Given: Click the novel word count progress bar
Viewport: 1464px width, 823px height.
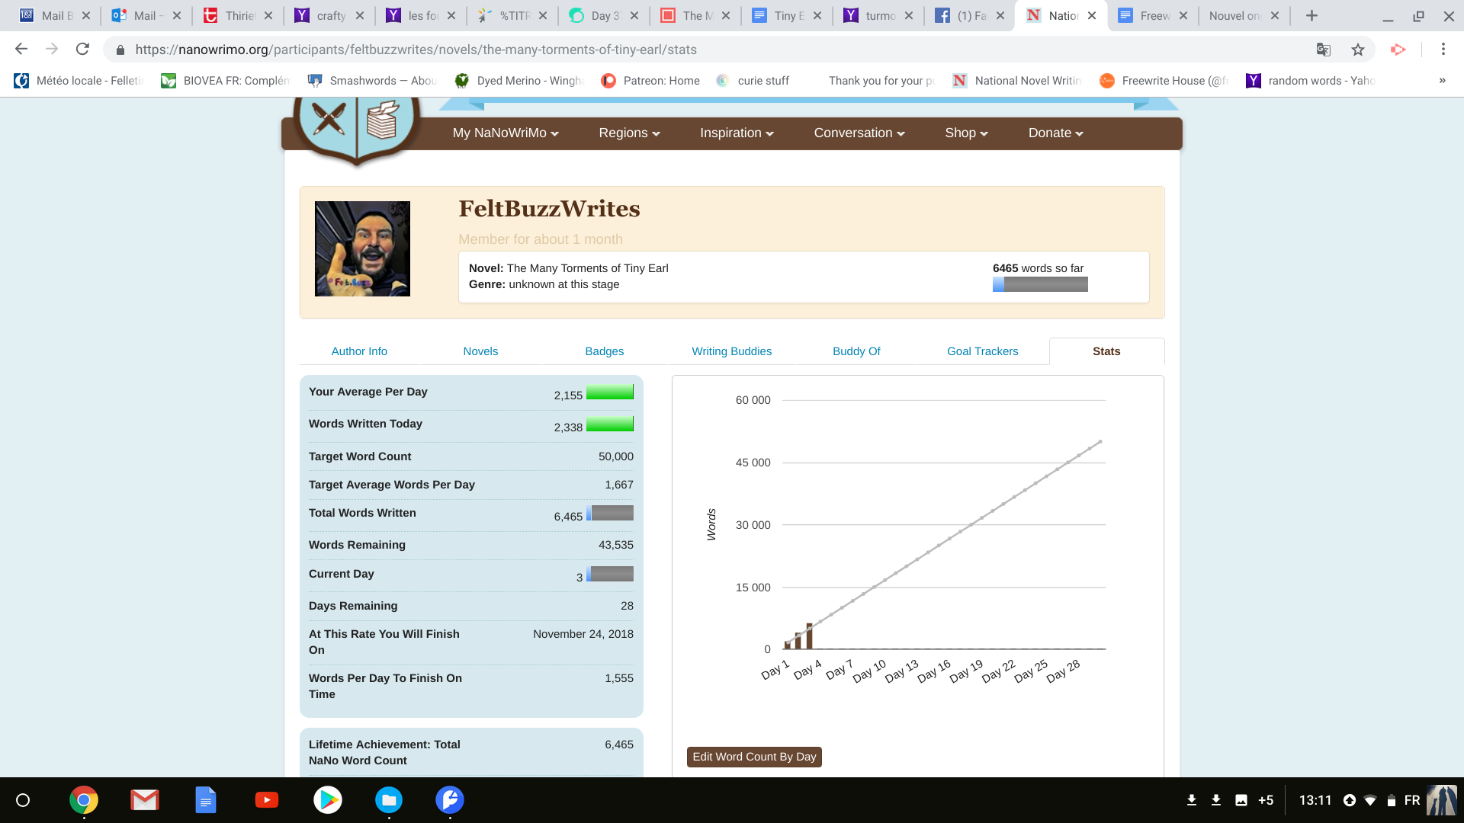Looking at the screenshot, I should coord(1040,285).
